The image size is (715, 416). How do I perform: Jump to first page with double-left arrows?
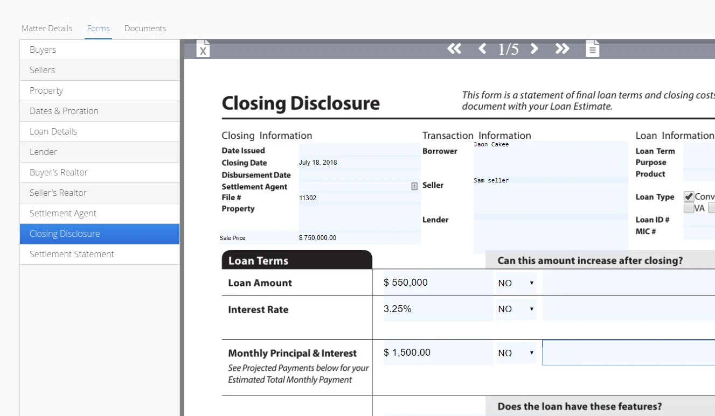point(454,49)
